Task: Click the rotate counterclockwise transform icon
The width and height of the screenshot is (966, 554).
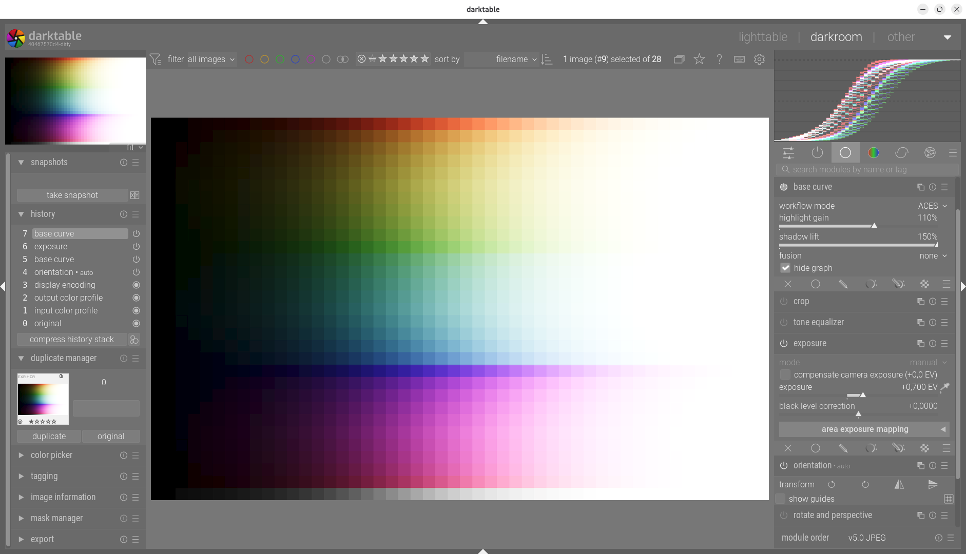Action: click(x=832, y=484)
